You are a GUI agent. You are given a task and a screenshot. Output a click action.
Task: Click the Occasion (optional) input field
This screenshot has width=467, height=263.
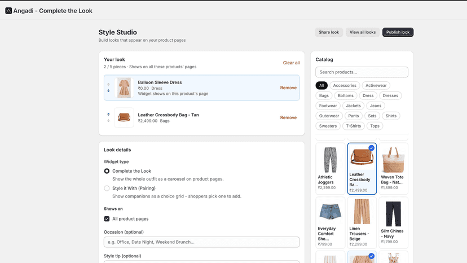tap(201, 242)
